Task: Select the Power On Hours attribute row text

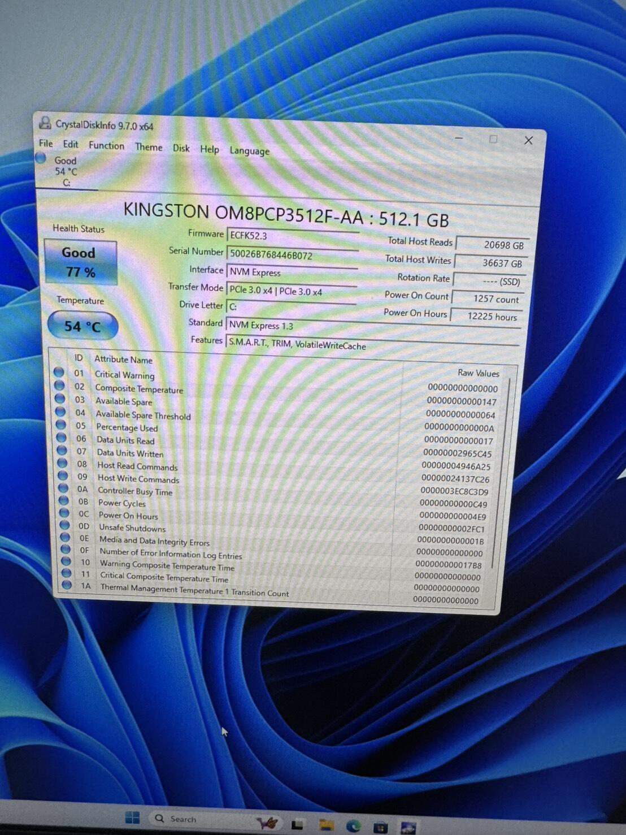Action: click(128, 516)
